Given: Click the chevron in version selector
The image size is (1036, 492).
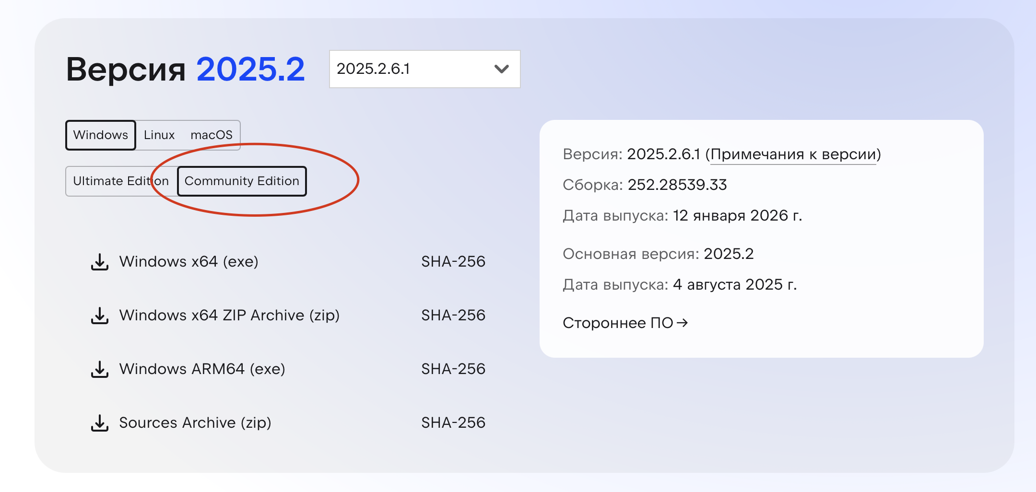Looking at the screenshot, I should (x=501, y=69).
